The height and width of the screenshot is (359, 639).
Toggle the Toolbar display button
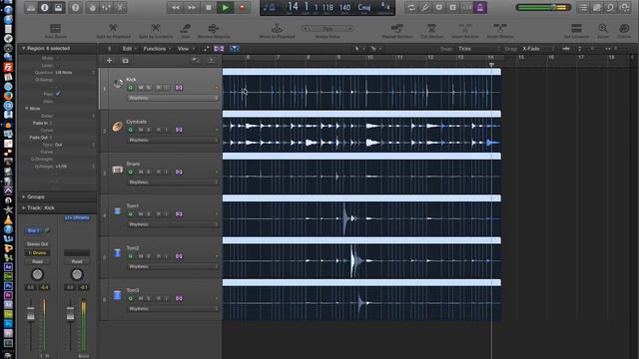tap(58, 7)
